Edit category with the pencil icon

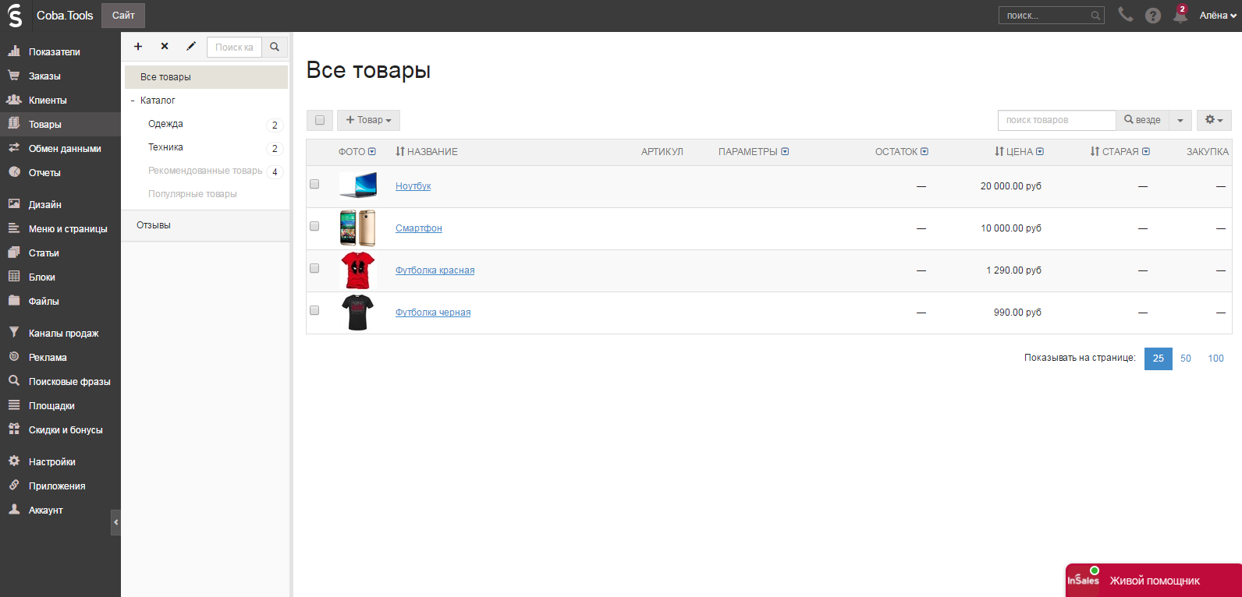191,47
